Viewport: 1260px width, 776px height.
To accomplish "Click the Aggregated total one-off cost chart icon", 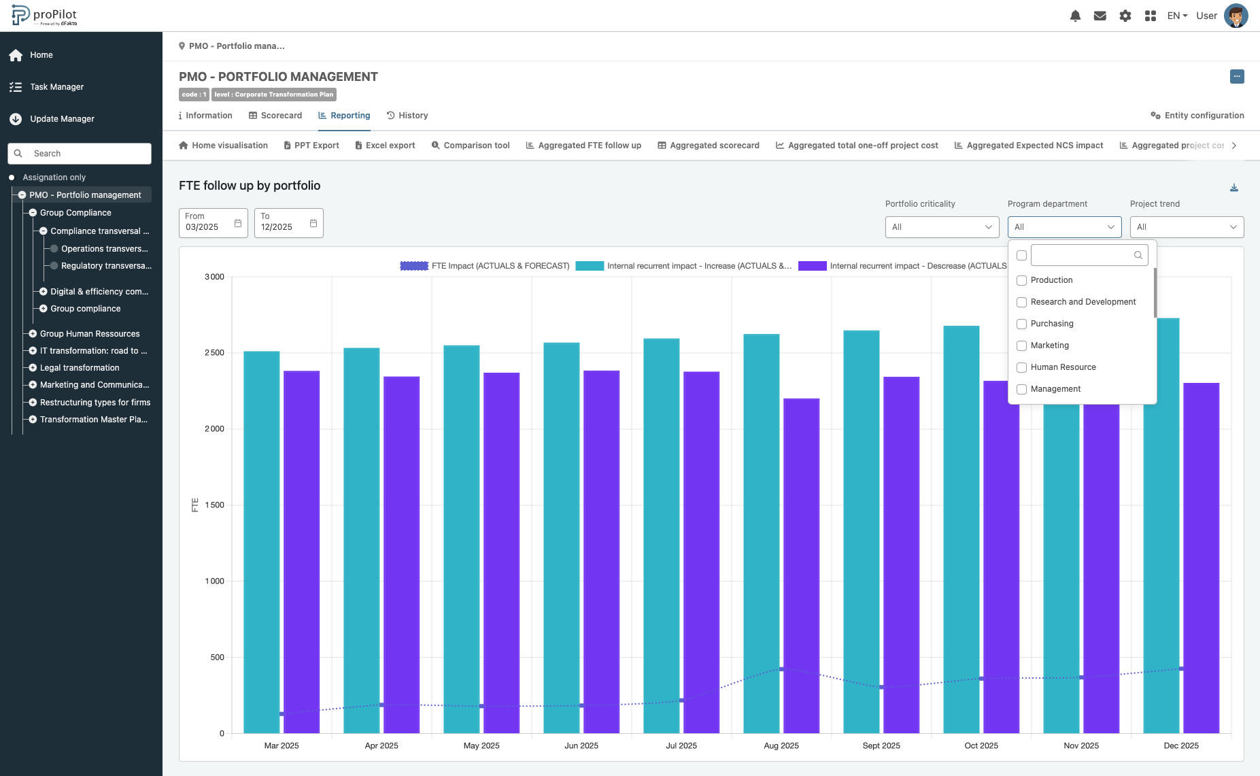I will click(780, 146).
